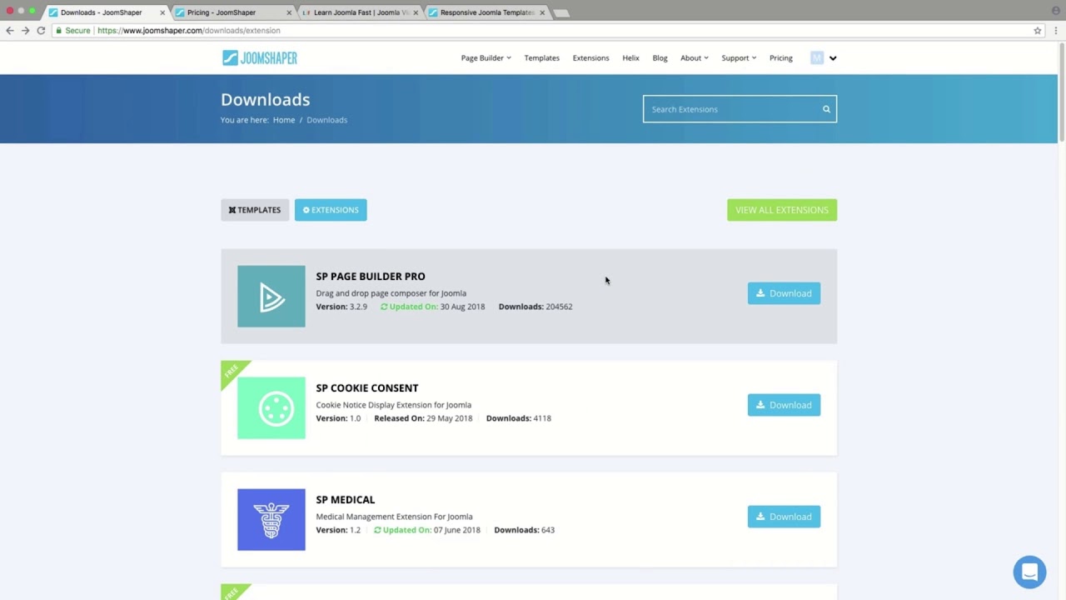The image size is (1066, 600).
Task: Click the Chrome profile icon
Action: point(1056,10)
